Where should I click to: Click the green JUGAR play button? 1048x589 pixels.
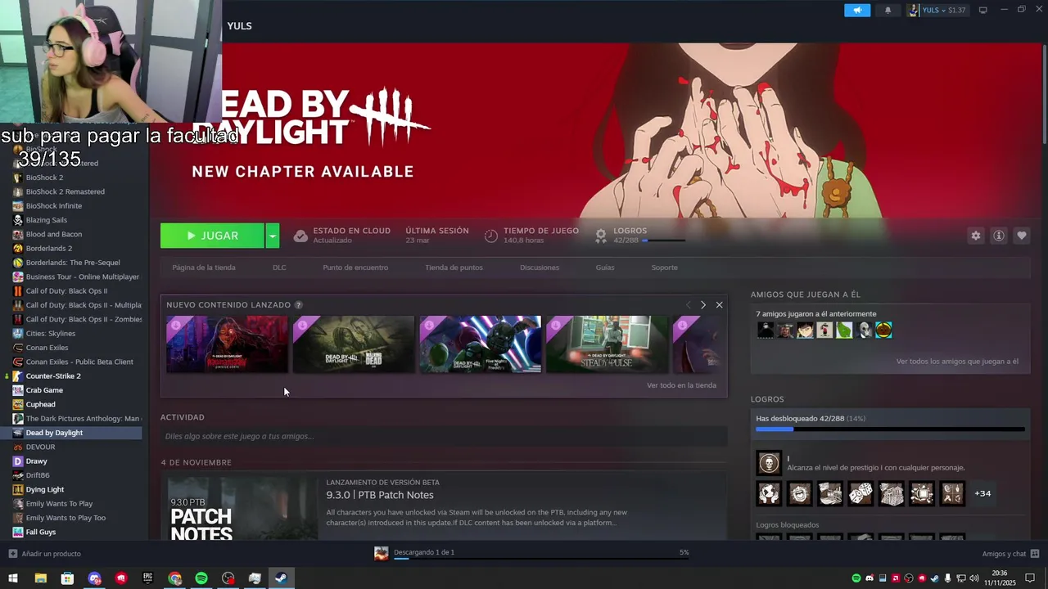212,236
